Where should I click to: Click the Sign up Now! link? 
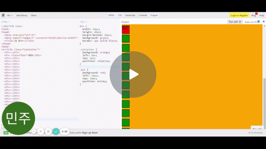point(90,133)
